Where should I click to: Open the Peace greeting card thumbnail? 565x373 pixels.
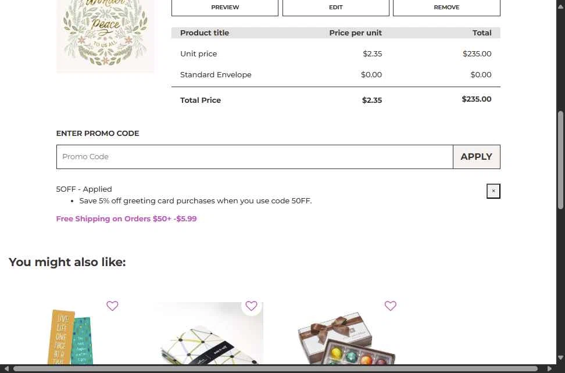click(105, 35)
